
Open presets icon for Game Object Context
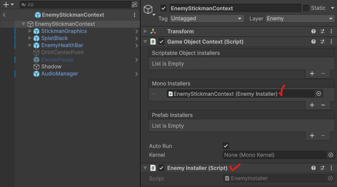(x=322, y=42)
